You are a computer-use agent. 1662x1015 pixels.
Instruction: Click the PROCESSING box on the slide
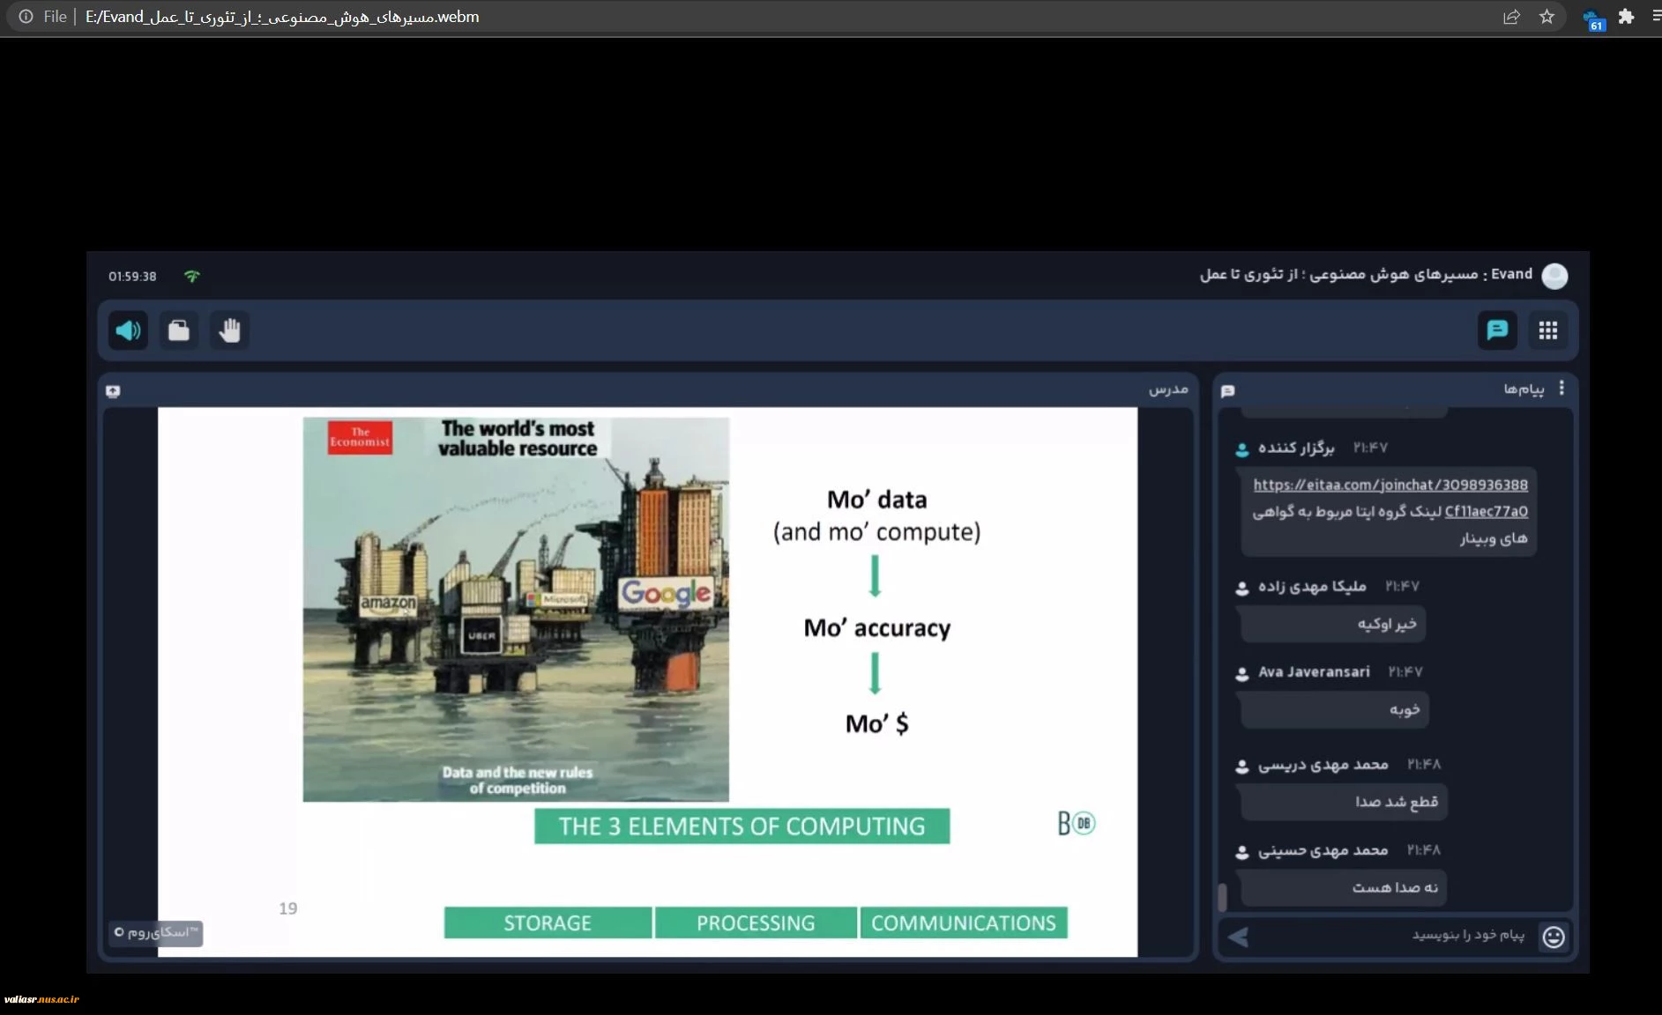pyautogui.click(x=756, y=922)
